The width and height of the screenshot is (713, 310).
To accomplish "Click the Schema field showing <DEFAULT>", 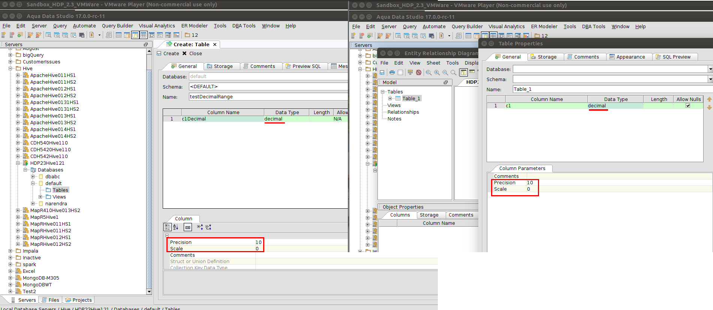I will 268,87.
